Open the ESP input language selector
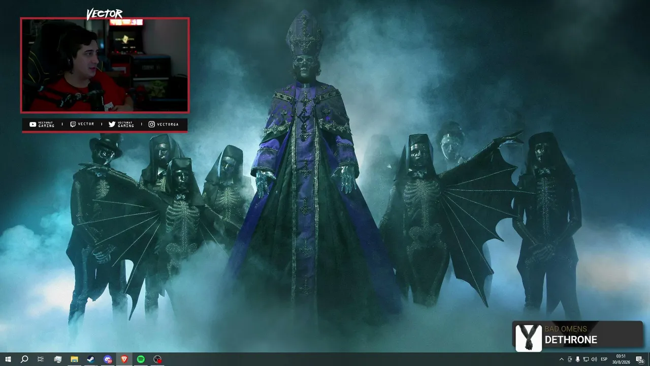This screenshot has height=366, width=650. pos(604,359)
